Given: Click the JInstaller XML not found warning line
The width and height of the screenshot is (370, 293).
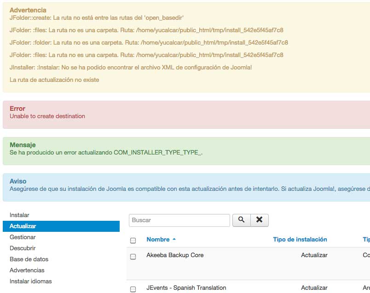Looking at the screenshot, I should tap(131, 68).
